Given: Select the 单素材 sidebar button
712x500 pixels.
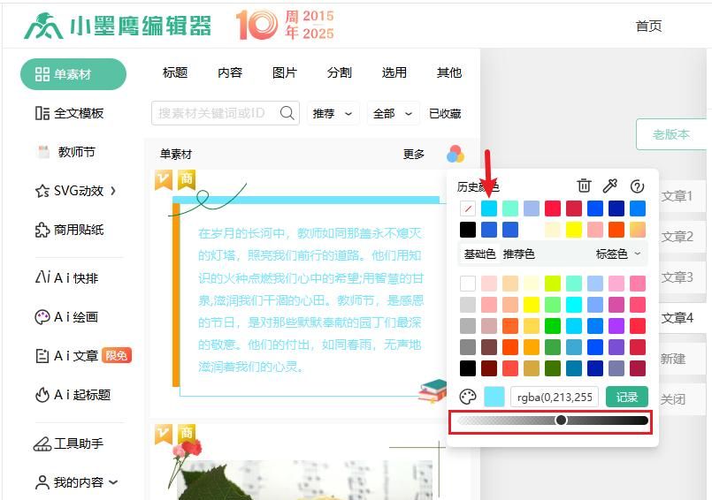Looking at the screenshot, I should [73, 74].
